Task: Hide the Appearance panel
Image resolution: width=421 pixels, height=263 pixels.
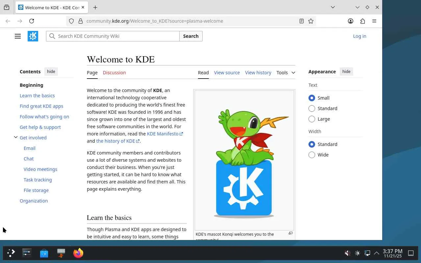Action: [346, 72]
